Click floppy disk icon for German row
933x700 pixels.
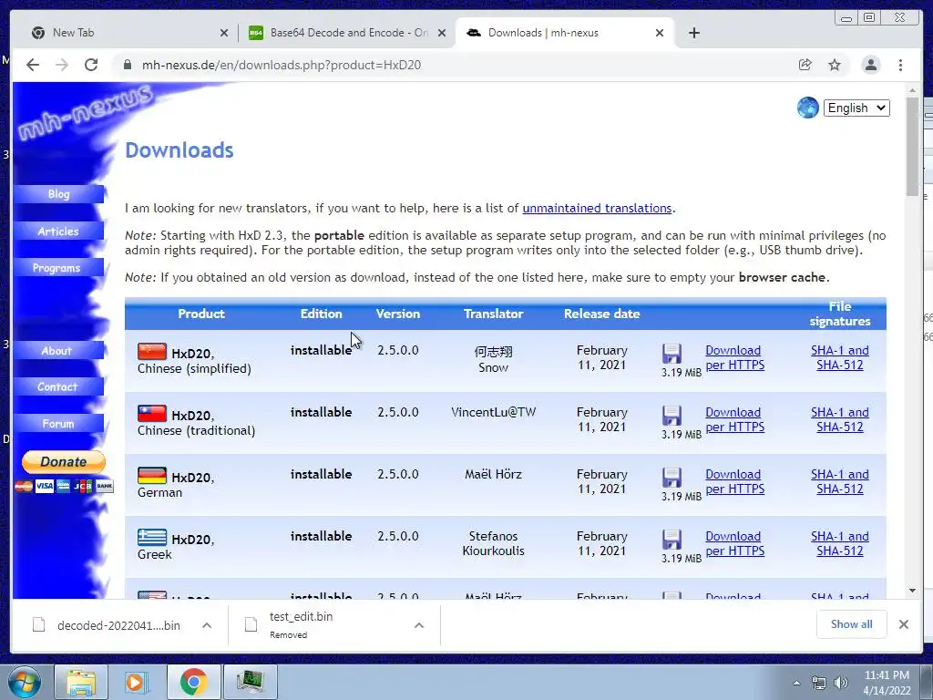672,478
